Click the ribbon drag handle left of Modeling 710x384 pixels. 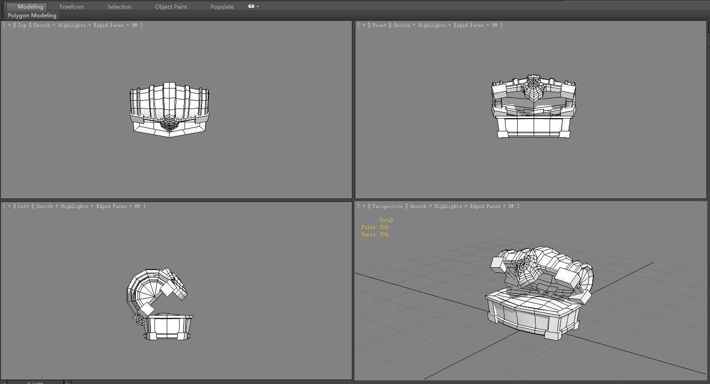(x=3, y=10)
